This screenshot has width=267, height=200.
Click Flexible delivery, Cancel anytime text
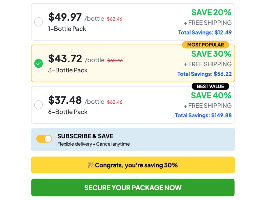point(93,144)
